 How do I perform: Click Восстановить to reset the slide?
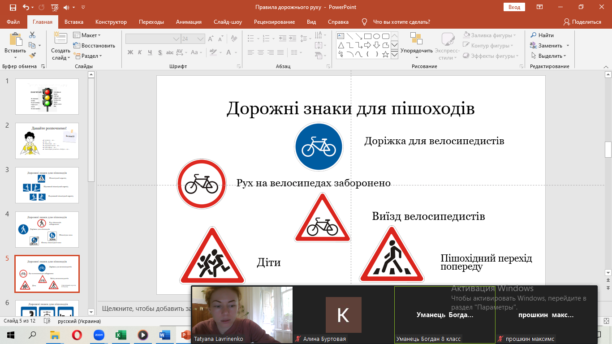95,45
